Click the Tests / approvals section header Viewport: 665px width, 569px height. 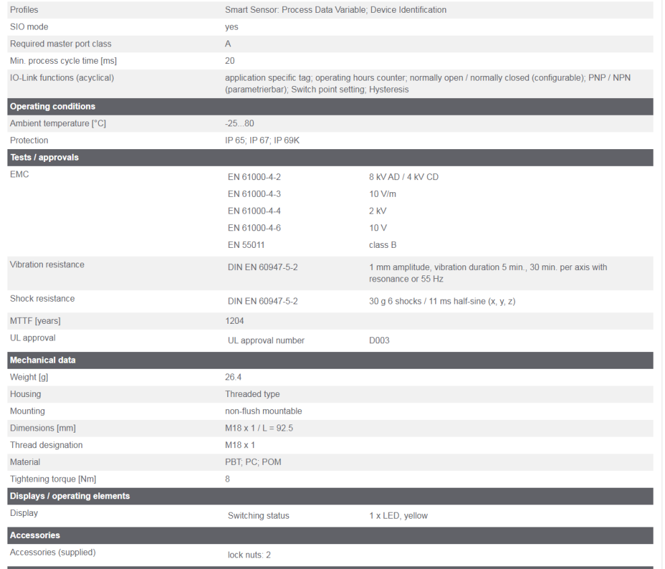pos(44,158)
